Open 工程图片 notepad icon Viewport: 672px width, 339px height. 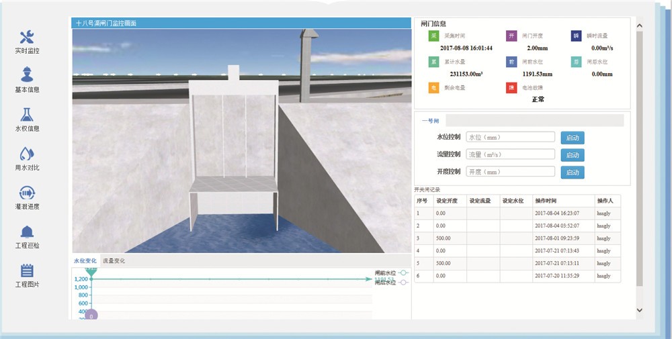(27, 271)
